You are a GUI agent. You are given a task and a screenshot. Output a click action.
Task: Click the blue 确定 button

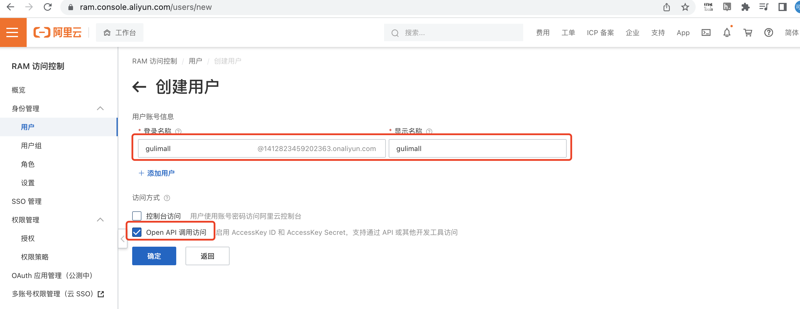[x=154, y=256]
